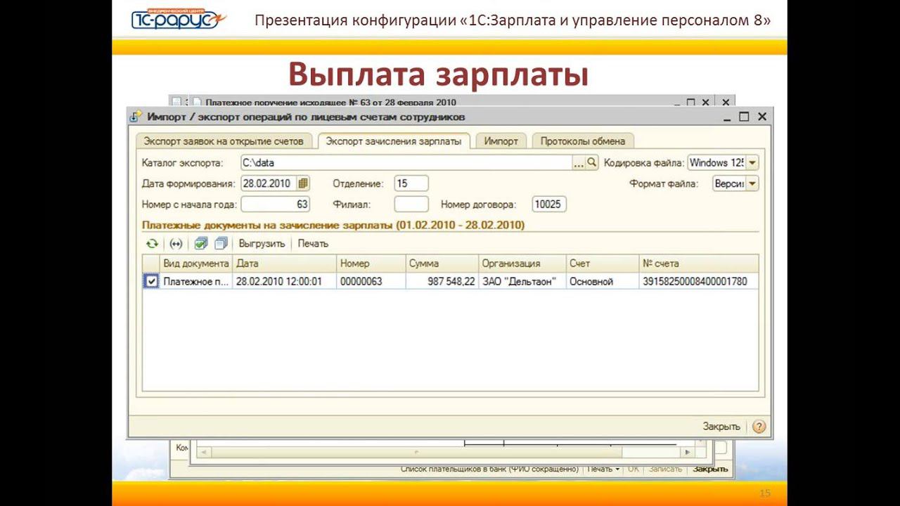Click the refresh icon in the documents toolbar
Screen dimensions: 900x506
click(x=152, y=244)
